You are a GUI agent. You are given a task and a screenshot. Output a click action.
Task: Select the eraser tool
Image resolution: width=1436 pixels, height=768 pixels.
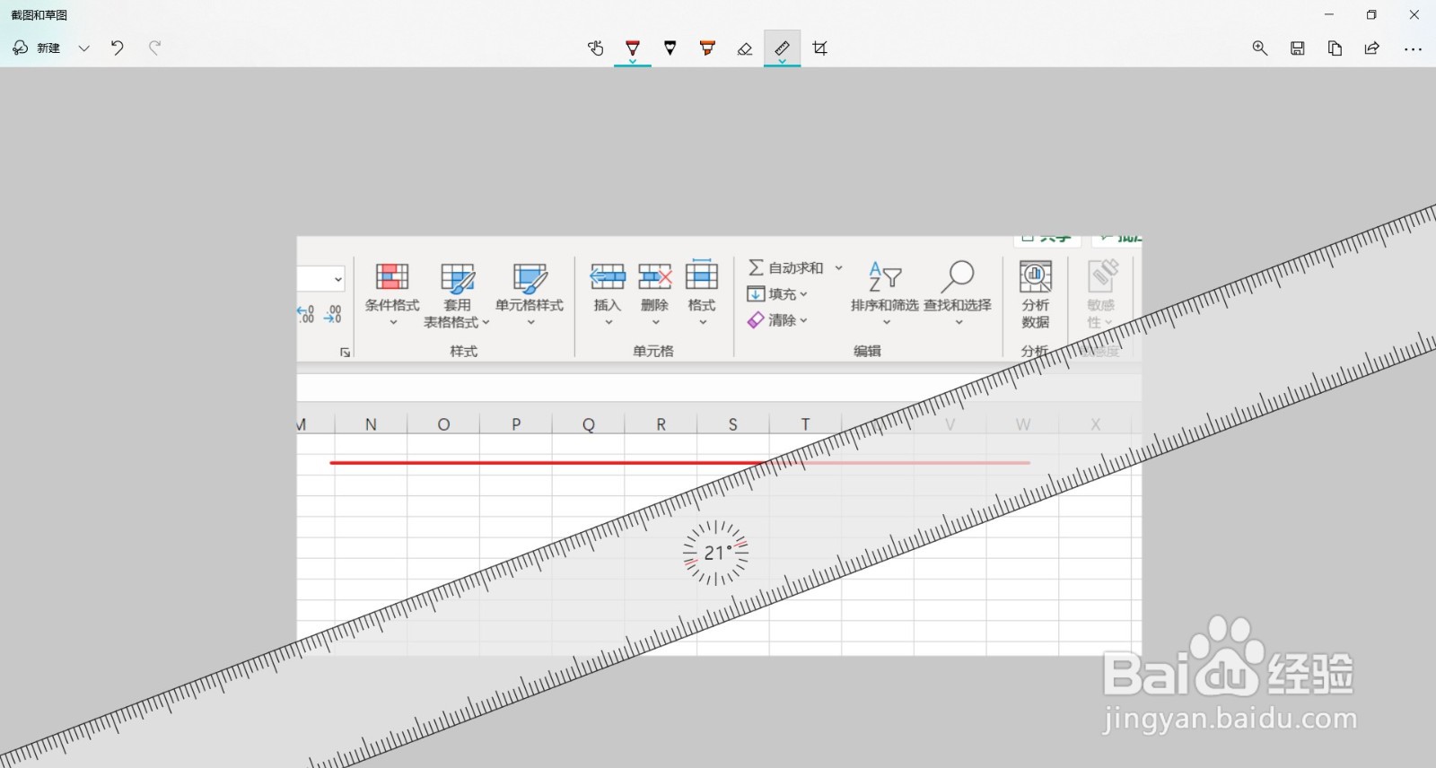[x=745, y=48]
